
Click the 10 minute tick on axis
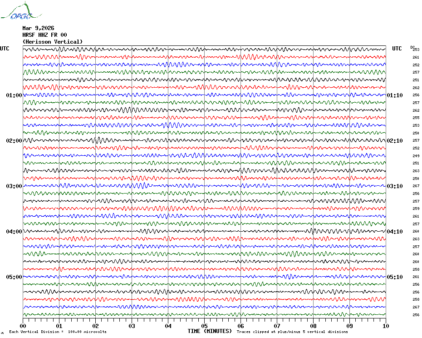coord(386,326)
